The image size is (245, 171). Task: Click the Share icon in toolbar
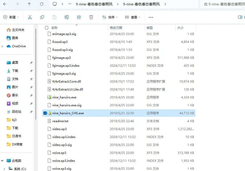pos(79,17)
